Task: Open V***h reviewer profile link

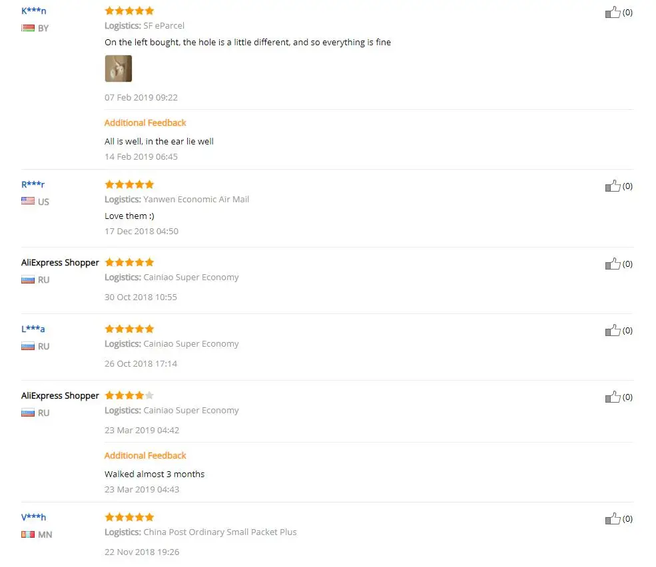Action: [34, 517]
